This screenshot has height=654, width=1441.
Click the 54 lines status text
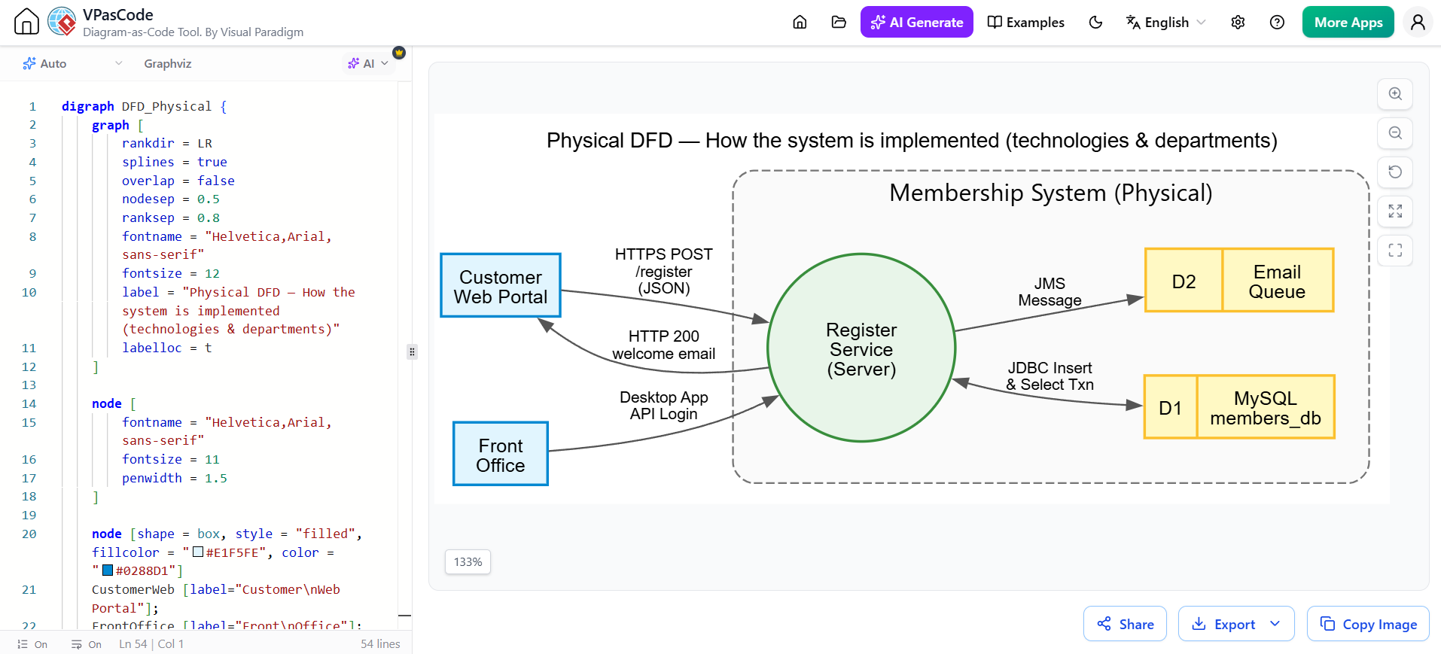tap(380, 644)
